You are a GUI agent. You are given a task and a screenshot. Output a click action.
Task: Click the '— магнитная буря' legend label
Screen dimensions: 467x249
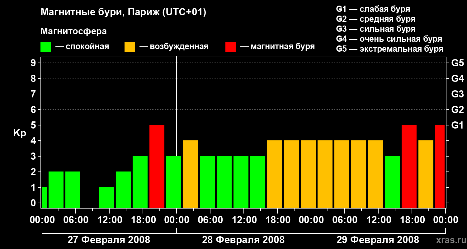[x=278, y=47]
